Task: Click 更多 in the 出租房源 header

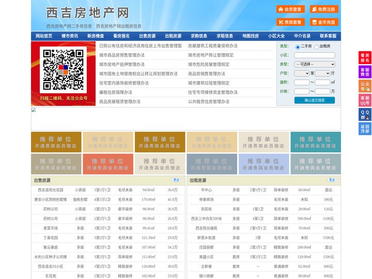Action: point(333,180)
